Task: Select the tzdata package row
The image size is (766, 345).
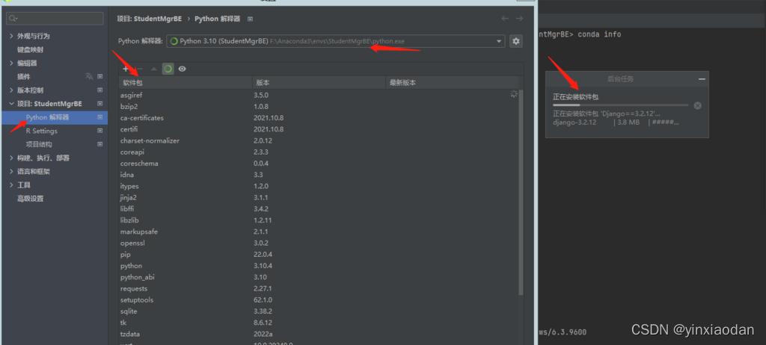Action: [319, 335]
